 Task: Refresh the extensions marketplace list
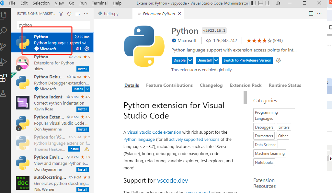point(69,14)
